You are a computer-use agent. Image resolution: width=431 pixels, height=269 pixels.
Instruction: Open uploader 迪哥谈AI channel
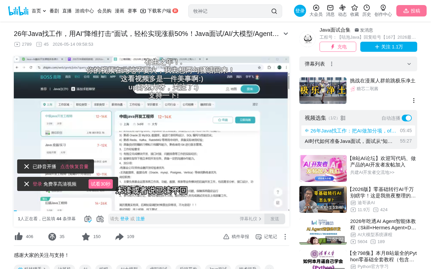click(x=366, y=203)
